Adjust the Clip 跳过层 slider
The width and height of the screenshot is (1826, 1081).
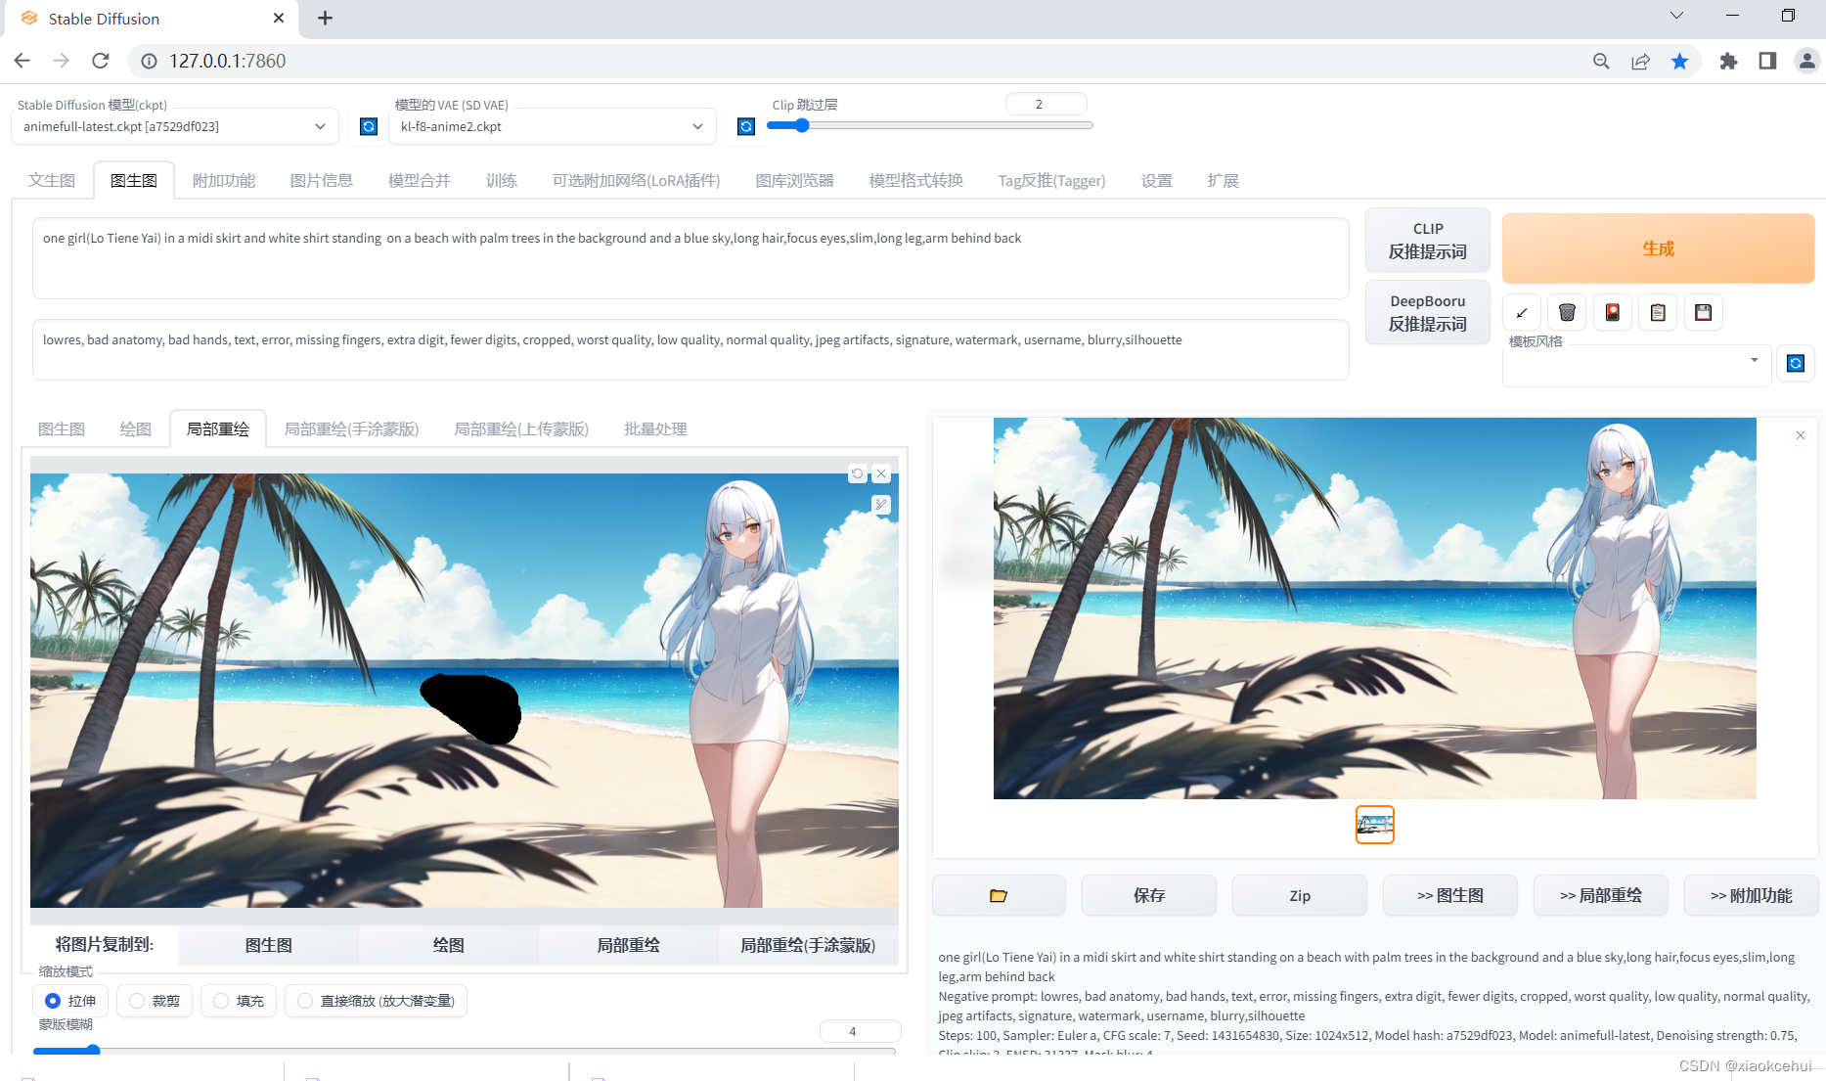(x=929, y=125)
